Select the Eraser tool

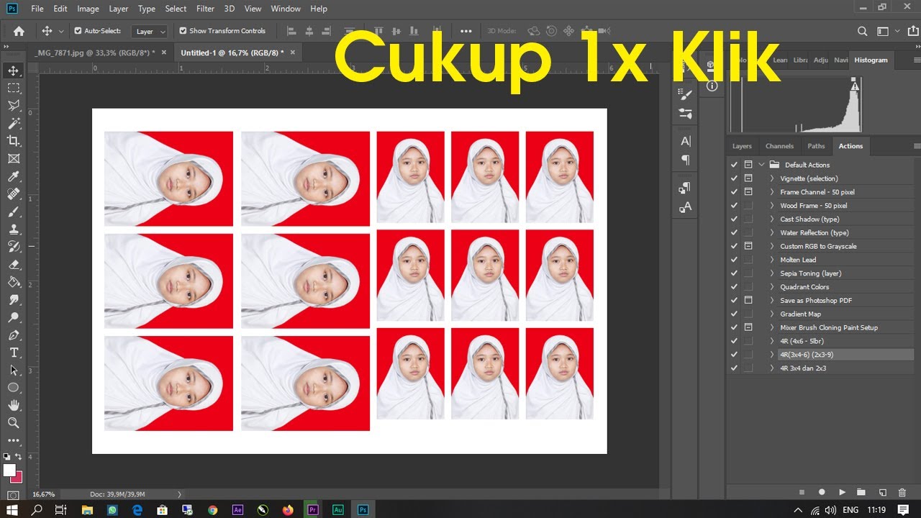13,265
